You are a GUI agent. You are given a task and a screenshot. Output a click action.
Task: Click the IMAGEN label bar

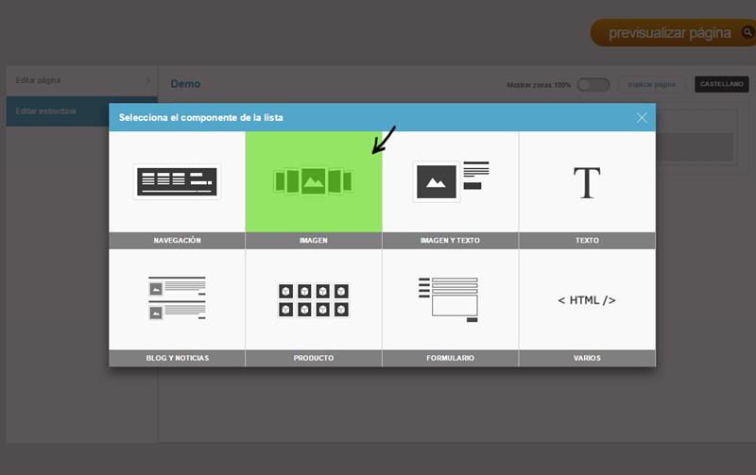[313, 241]
